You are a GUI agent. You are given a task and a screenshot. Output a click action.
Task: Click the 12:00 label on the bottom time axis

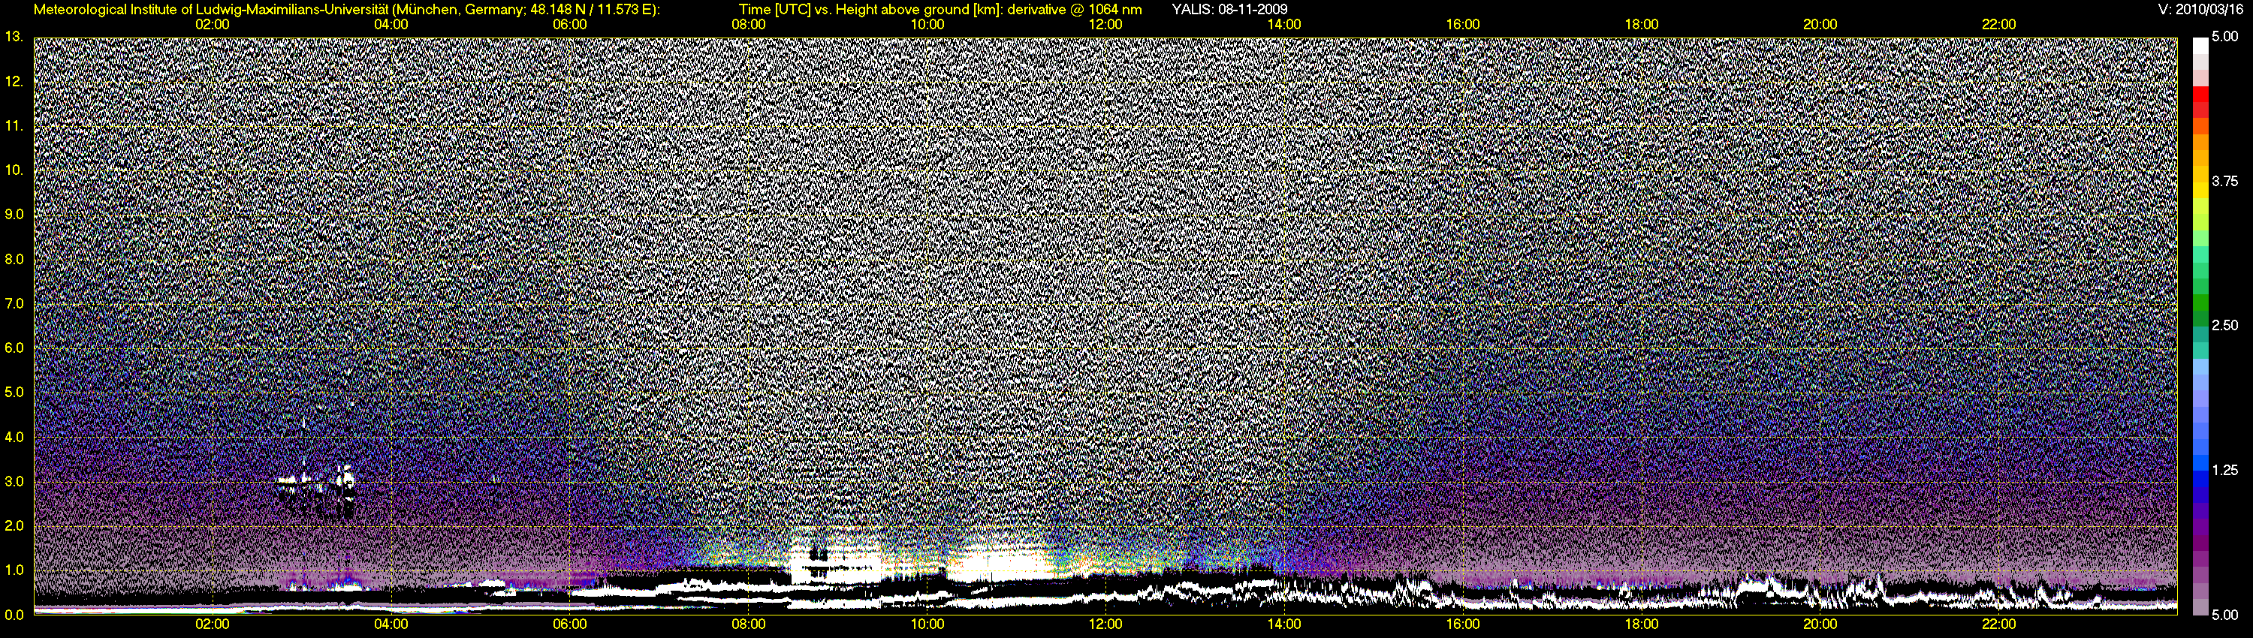click(1105, 624)
